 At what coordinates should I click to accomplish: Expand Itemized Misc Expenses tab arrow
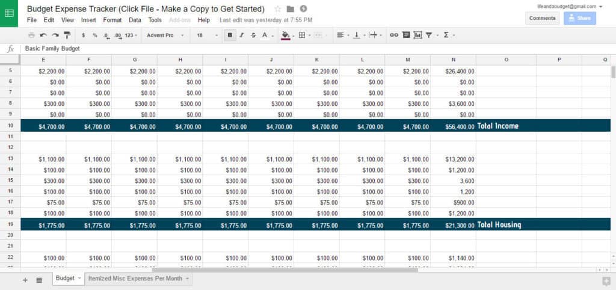click(188, 279)
